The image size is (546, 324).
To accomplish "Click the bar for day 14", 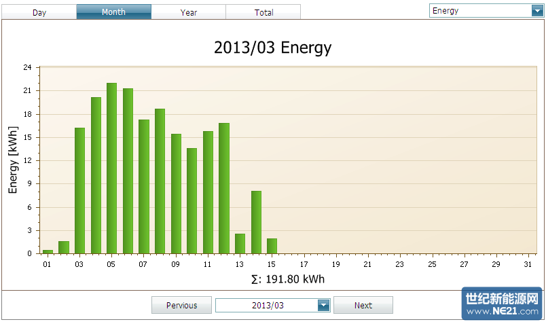I will [x=256, y=222].
